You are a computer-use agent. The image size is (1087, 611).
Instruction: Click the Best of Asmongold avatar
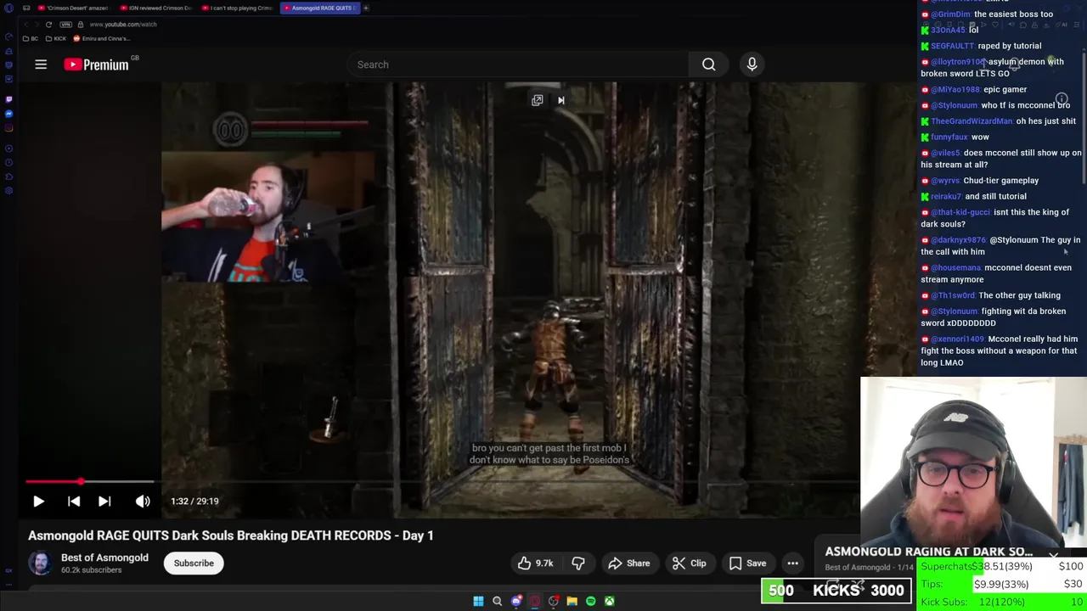click(x=40, y=563)
